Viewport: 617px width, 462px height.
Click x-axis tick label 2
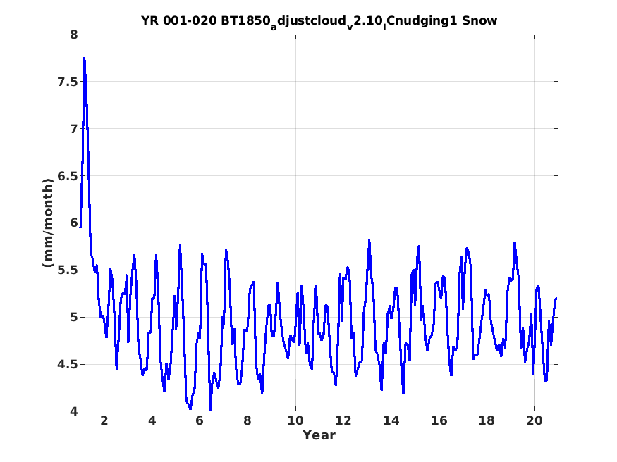pos(104,420)
